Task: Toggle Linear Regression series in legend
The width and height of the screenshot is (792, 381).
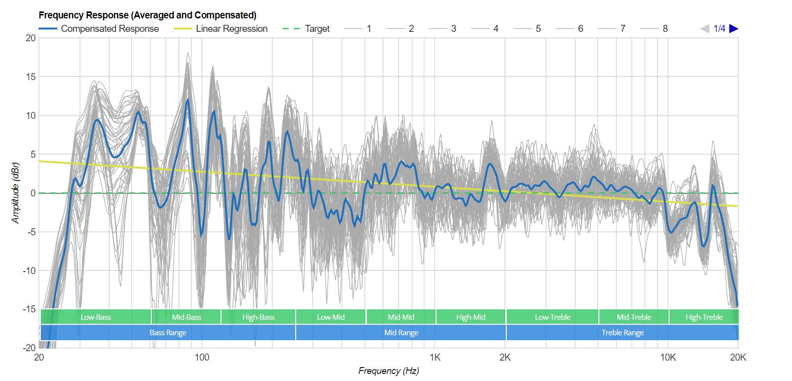Action: pos(221,29)
